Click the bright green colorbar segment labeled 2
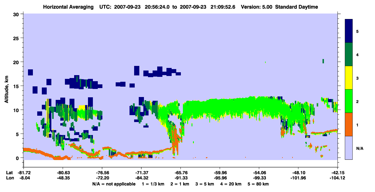The height and width of the screenshot is (192, 375). 349,101
